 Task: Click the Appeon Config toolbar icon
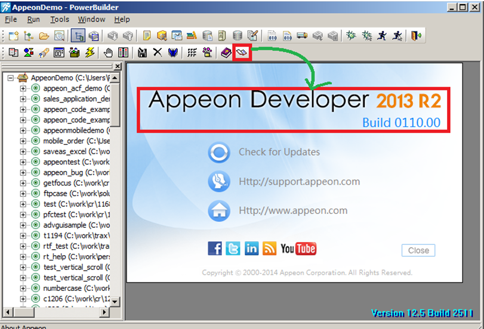(13, 52)
